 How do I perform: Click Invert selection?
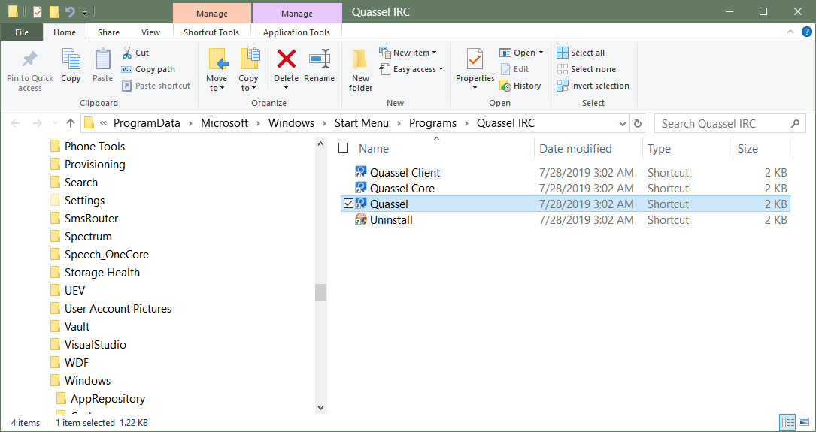[x=593, y=86]
